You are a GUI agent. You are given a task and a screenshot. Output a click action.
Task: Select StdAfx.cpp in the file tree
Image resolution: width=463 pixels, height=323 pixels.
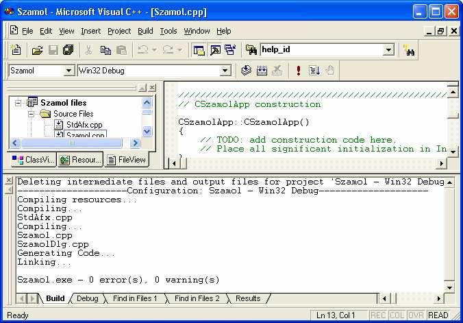[x=84, y=125]
